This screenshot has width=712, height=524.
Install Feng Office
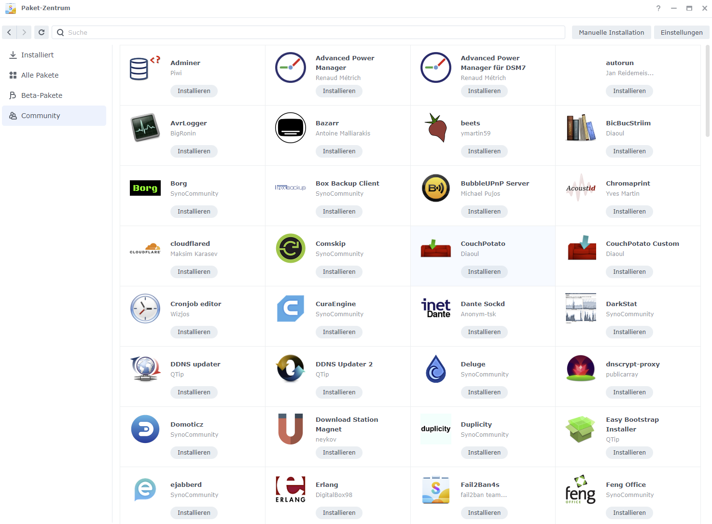tap(629, 513)
